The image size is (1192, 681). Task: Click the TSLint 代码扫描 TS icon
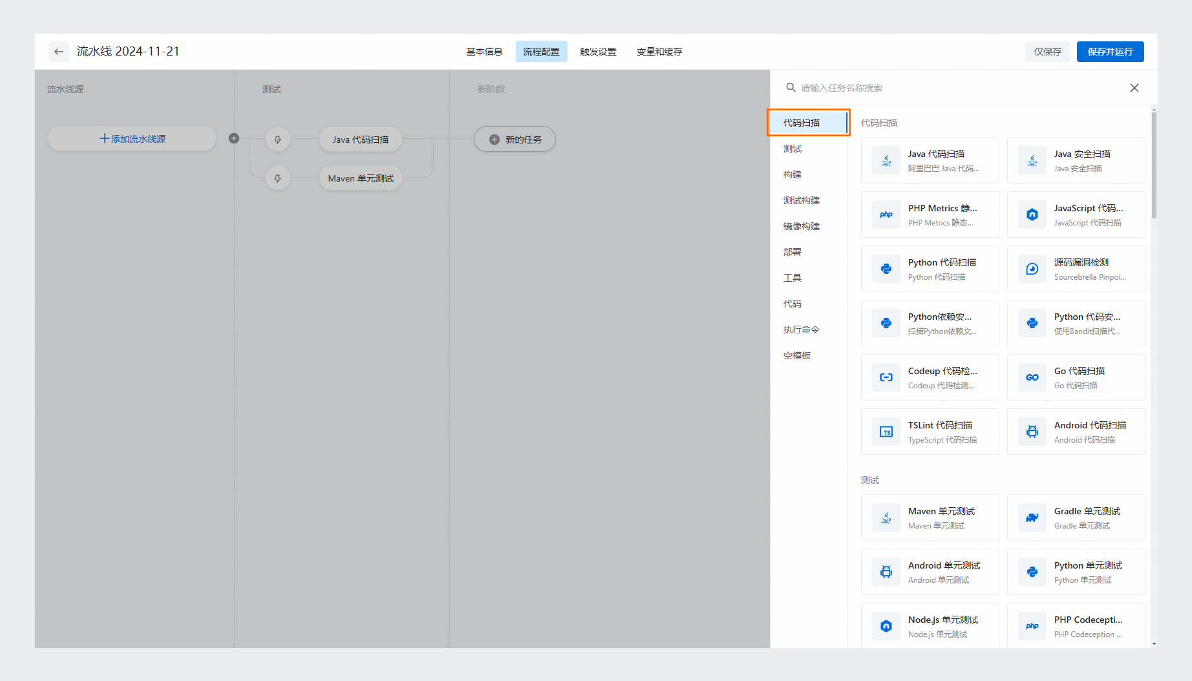[x=886, y=432]
